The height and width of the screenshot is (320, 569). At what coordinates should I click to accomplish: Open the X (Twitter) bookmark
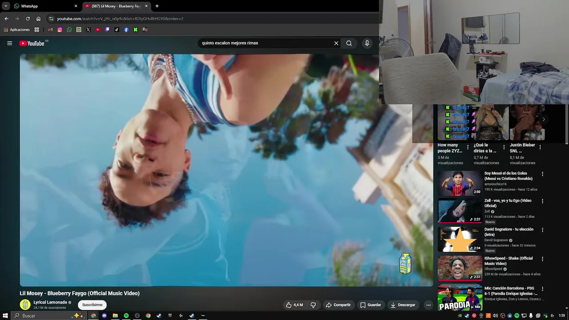click(88, 30)
